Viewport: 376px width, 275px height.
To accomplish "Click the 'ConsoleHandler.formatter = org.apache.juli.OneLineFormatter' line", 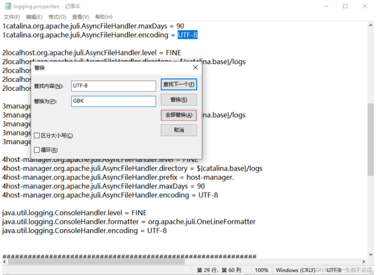I will (x=129, y=222).
